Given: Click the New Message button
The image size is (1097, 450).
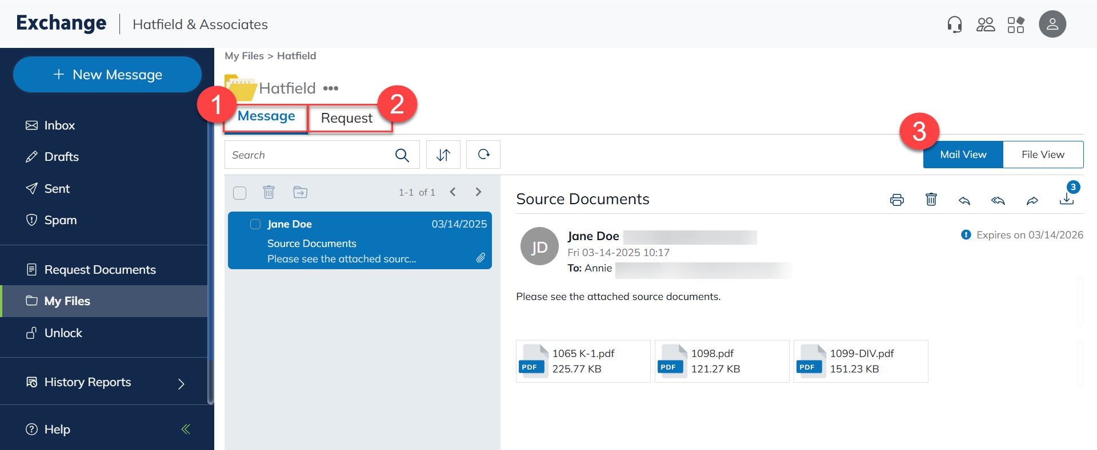Looking at the screenshot, I should coord(107,75).
